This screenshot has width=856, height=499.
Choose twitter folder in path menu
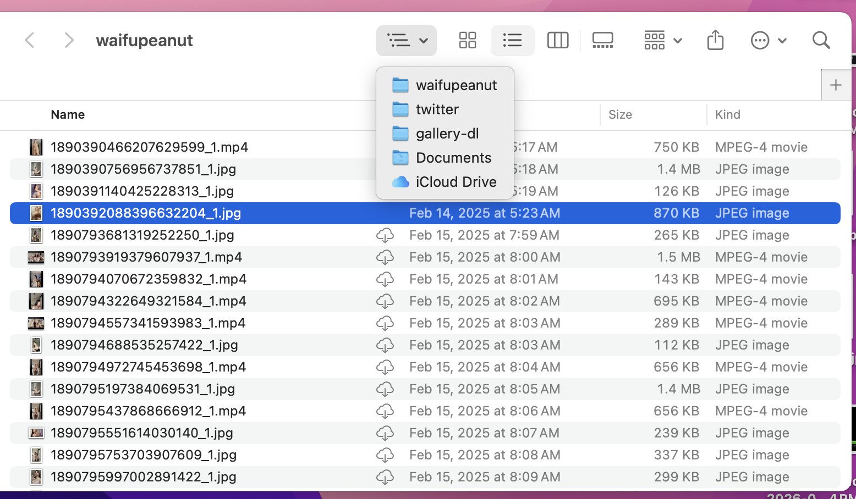[445, 109]
